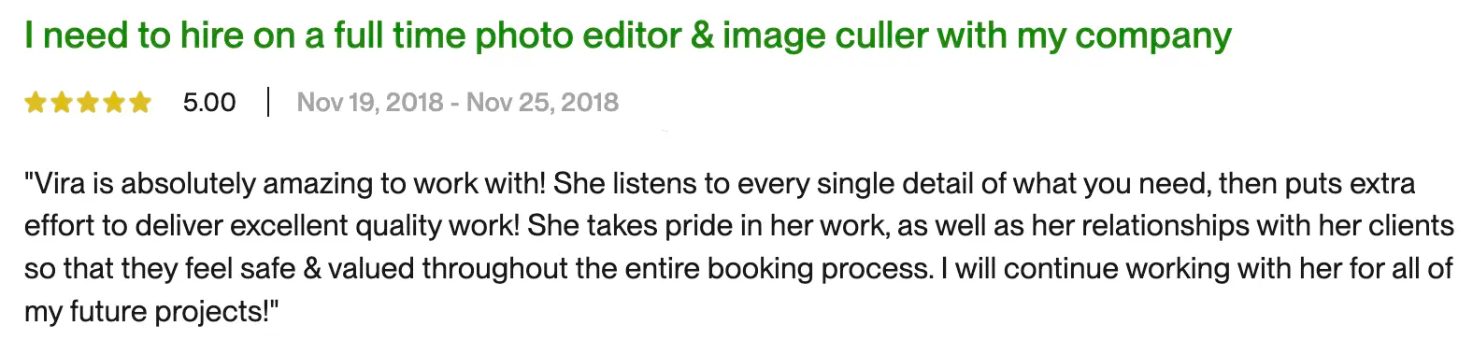Open the photo editor job title link
Viewport: 1473px width, 340px height.
pyautogui.click(x=627, y=36)
